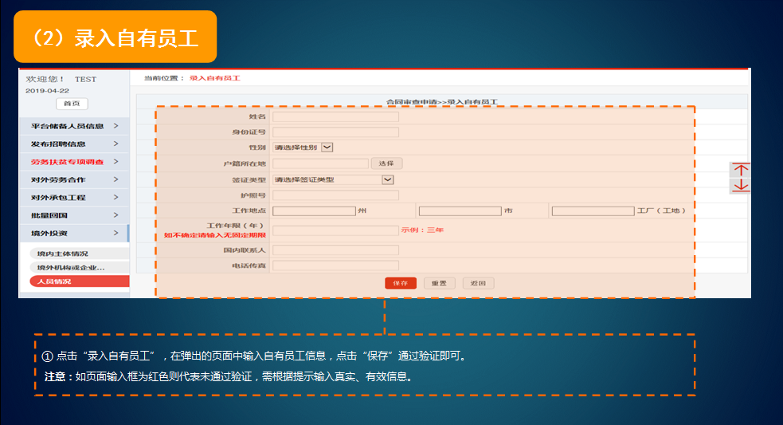Click 选择 button beside 户籍所在地
Screen dimensions: 783x425
[x=386, y=163]
